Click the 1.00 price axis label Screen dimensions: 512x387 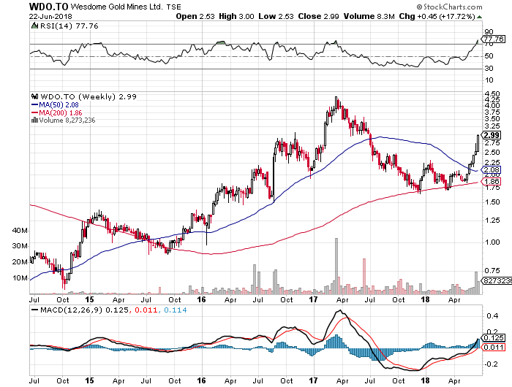pos(492,242)
